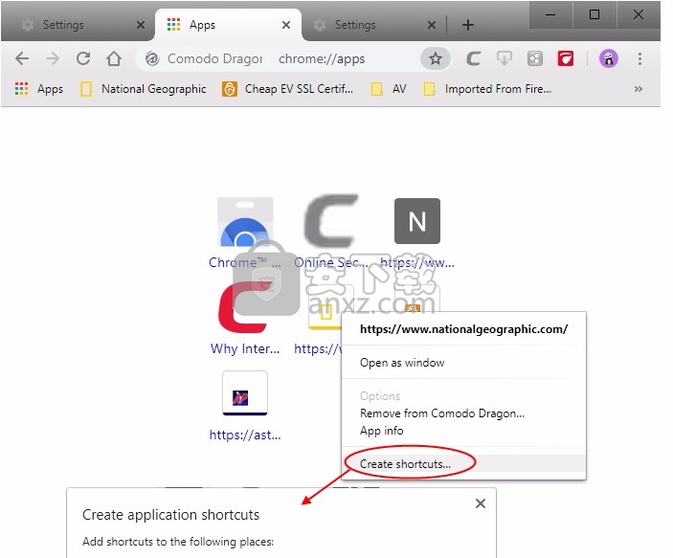The width and height of the screenshot is (673, 558).
Task: Launch the Chrome Web Store app
Action: (245, 221)
